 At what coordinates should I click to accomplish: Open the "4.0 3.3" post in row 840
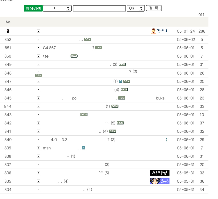[x=59, y=139]
